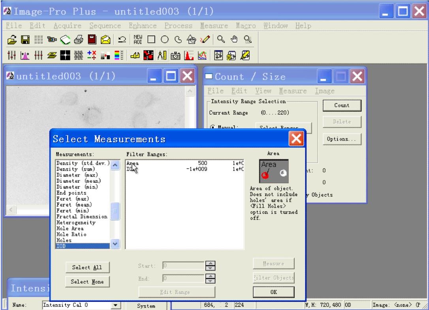The width and height of the screenshot is (429, 310).
Task: Select Fractal Dimension in the Measurements list
Action: coord(82,217)
